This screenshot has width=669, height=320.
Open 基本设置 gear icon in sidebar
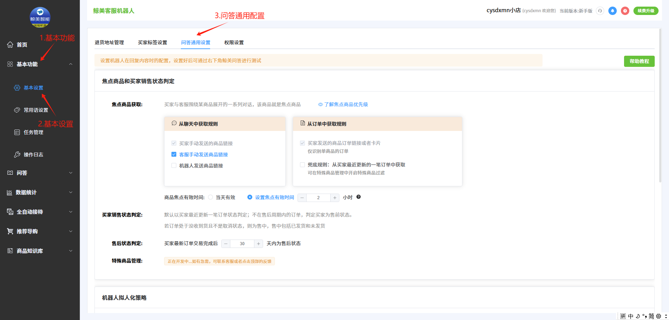[x=17, y=88]
